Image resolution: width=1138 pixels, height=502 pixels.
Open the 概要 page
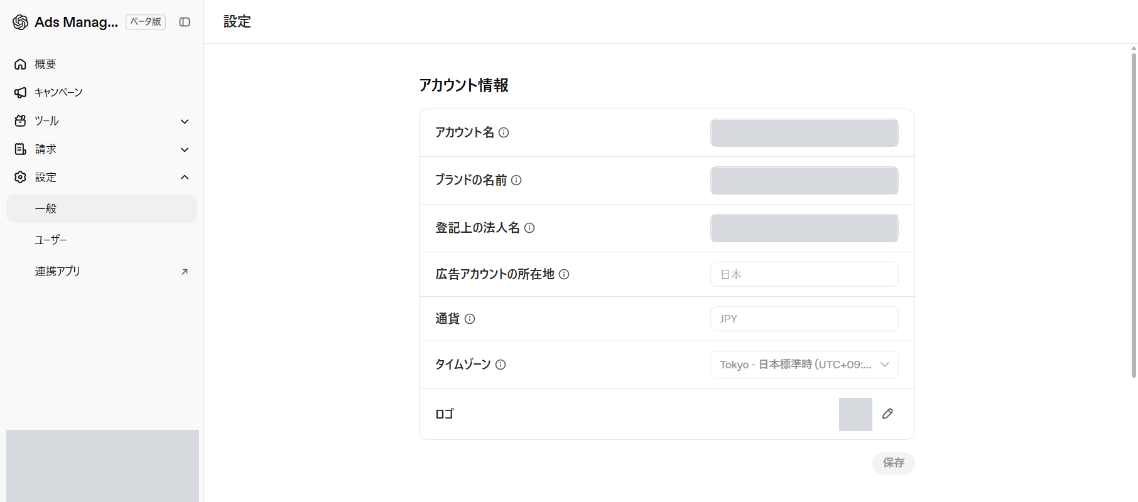(x=102, y=64)
